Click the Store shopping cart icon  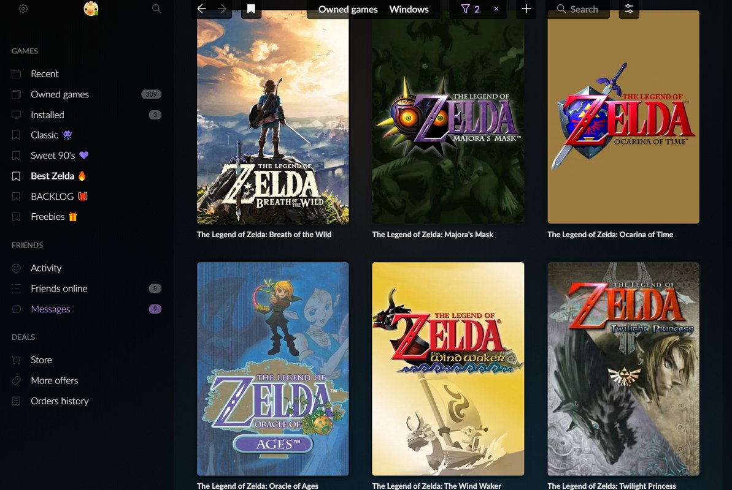17,360
